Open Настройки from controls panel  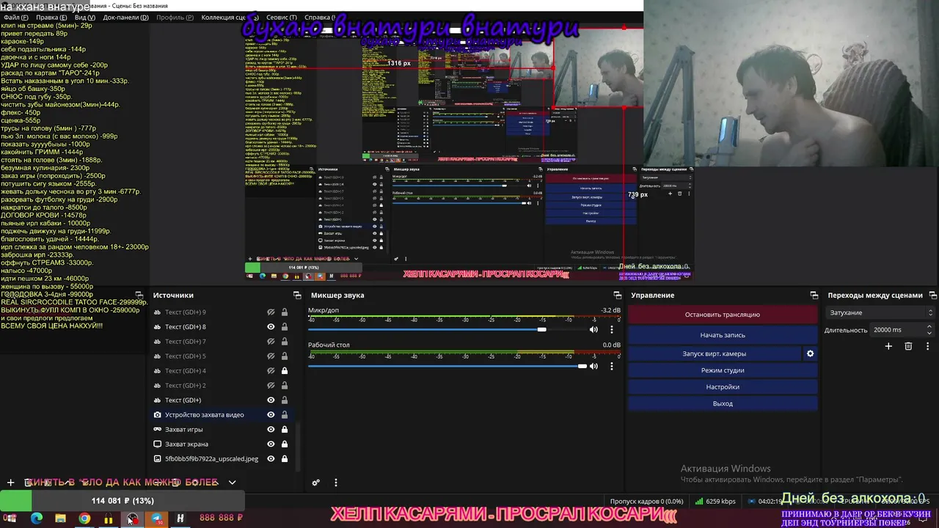coord(723,386)
